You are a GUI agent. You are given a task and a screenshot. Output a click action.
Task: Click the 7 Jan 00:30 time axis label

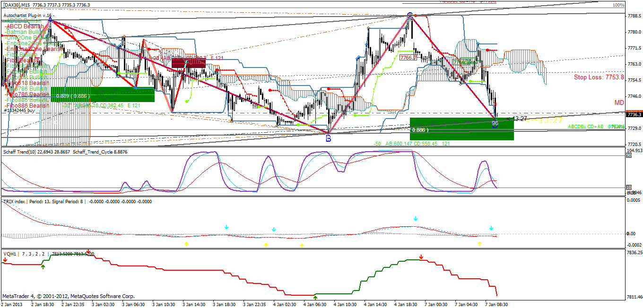(x=436, y=305)
